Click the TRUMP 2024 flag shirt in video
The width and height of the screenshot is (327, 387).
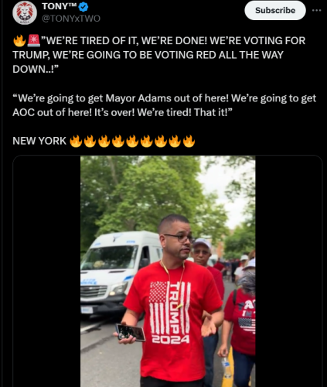[x=171, y=312]
